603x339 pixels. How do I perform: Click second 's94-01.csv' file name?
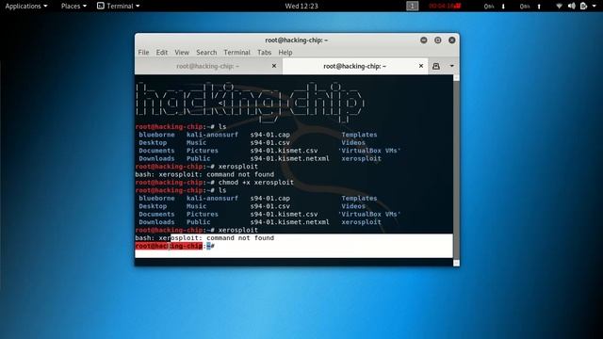270,206
